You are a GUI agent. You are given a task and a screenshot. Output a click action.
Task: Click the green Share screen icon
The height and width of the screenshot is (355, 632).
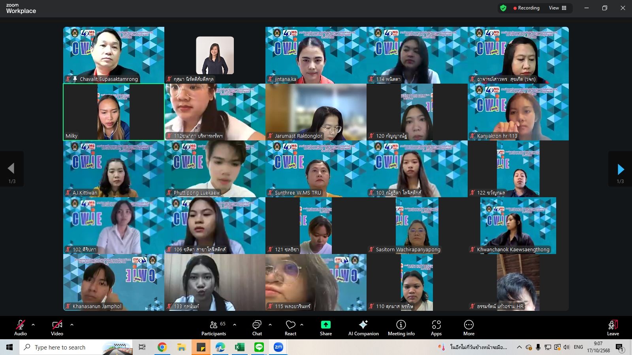325,325
